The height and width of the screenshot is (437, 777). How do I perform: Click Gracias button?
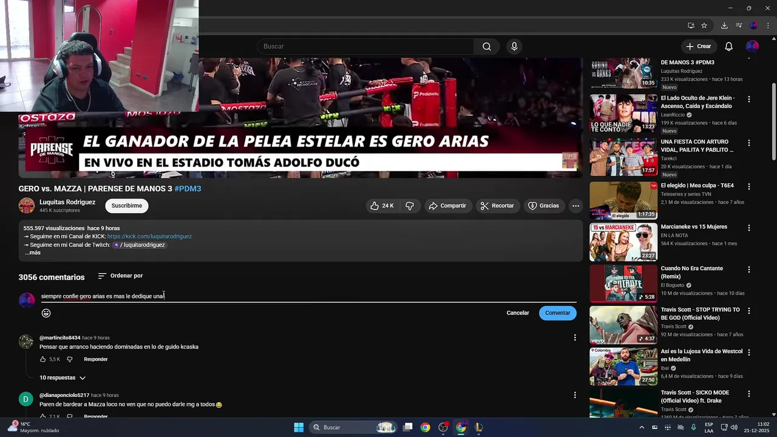[543, 206]
